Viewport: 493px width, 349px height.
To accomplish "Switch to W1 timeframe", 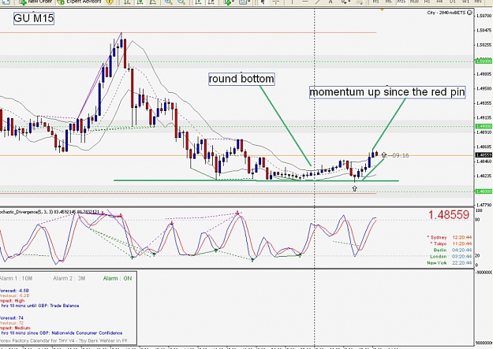I will 465,2.
